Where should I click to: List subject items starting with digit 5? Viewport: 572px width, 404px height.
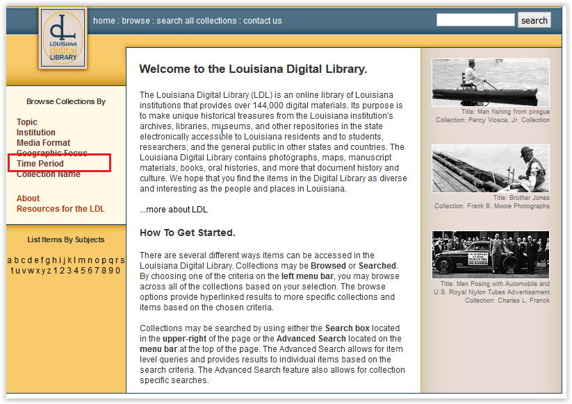[83, 271]
